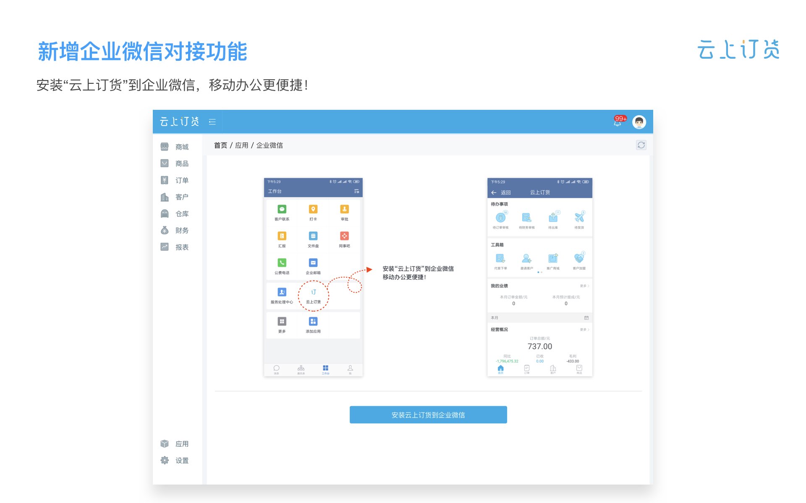Viewport: 806px width, 503px height.
Task: Click the 737.00 order total value
Action: [540, 346]
